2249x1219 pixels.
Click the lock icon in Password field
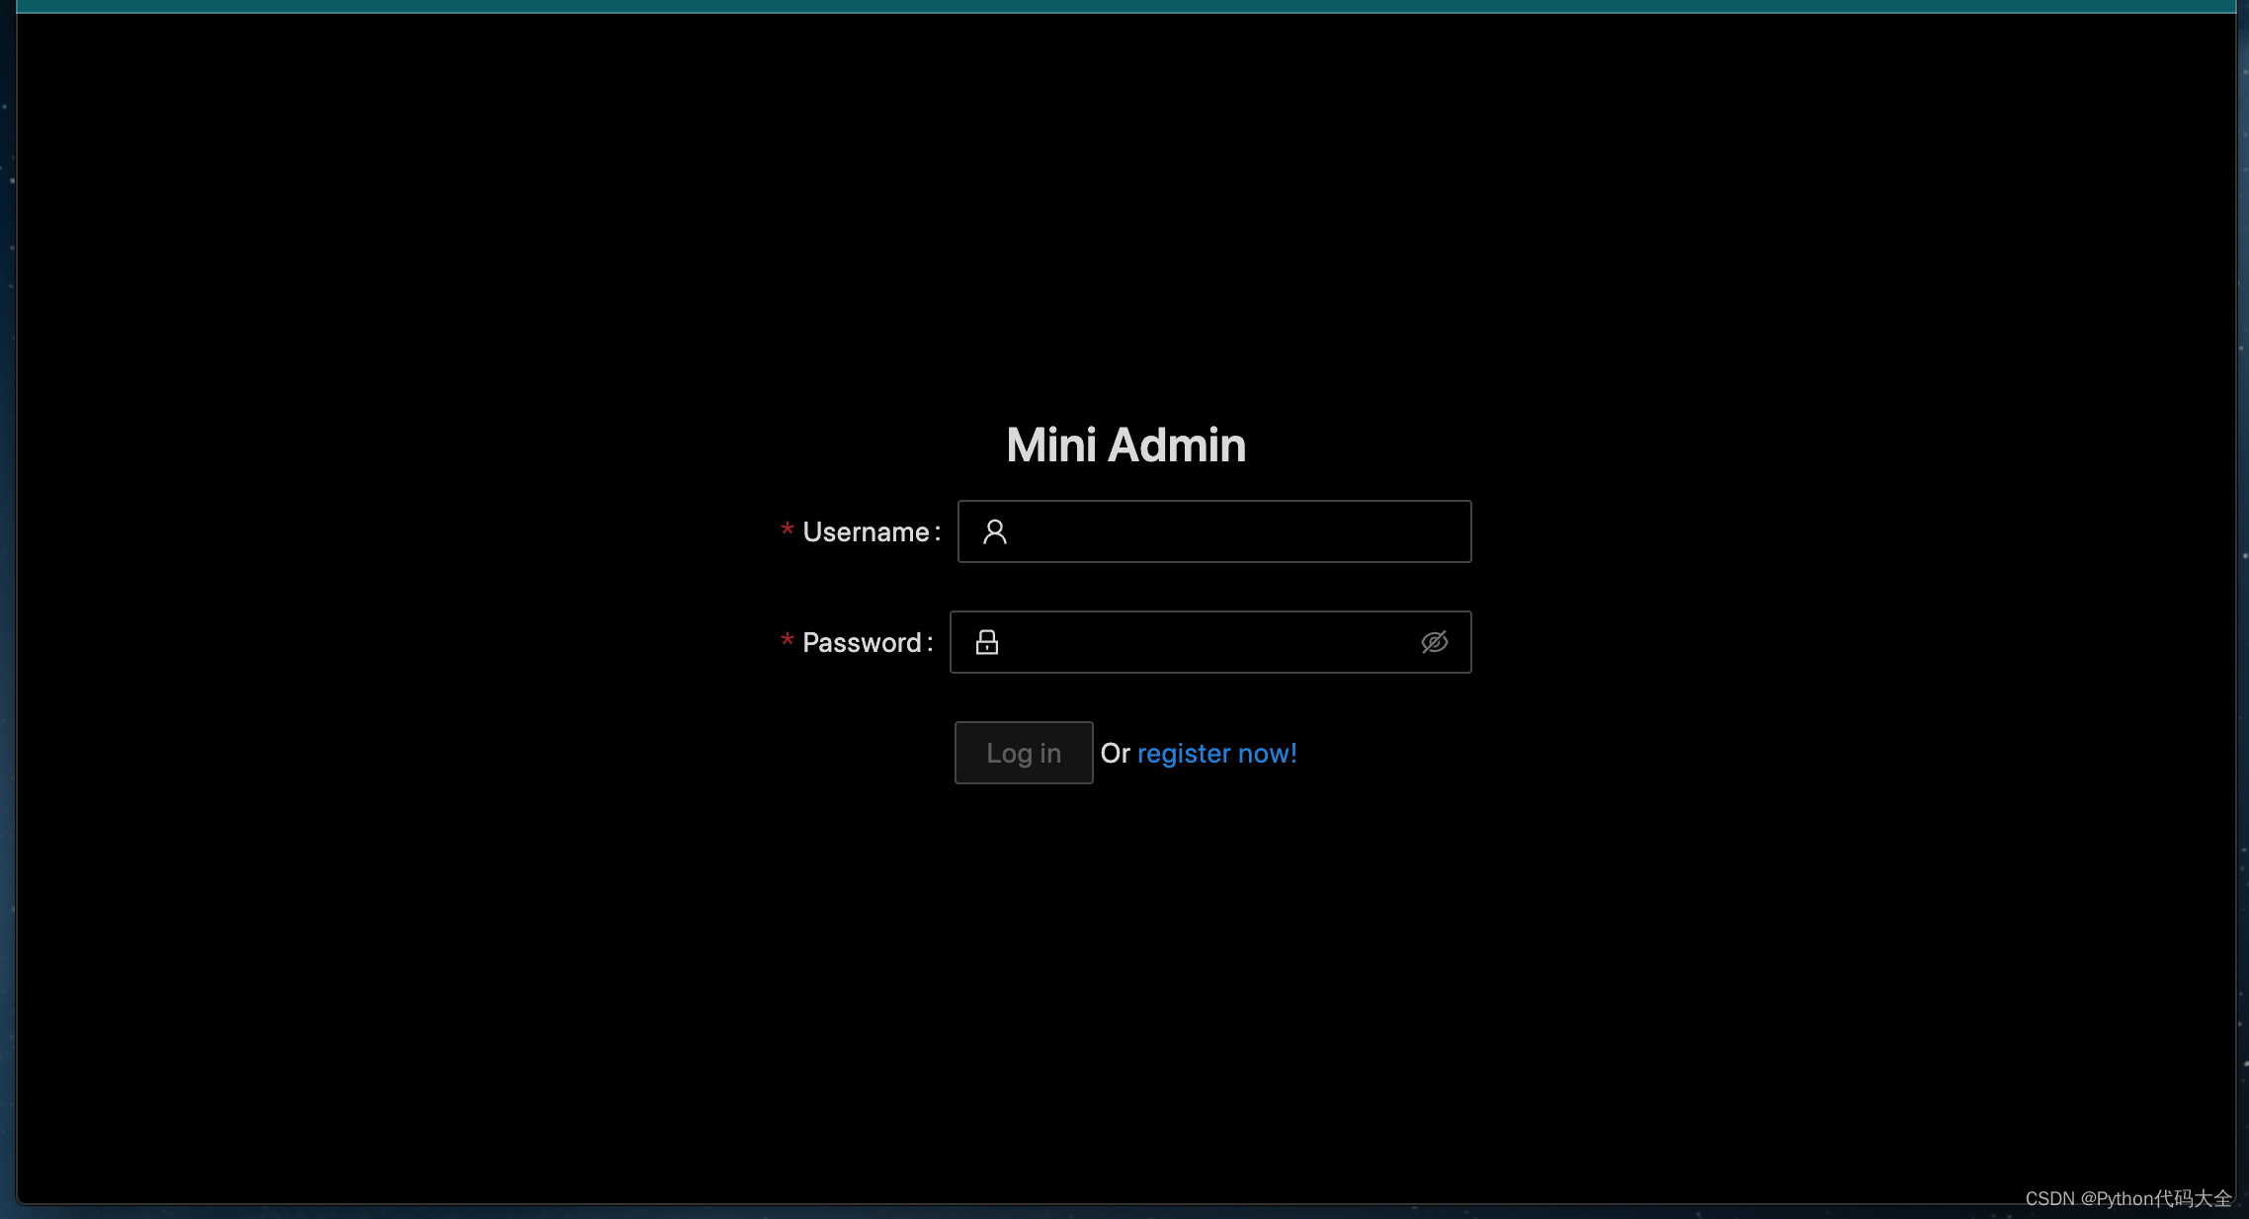[x=987, y=642]
